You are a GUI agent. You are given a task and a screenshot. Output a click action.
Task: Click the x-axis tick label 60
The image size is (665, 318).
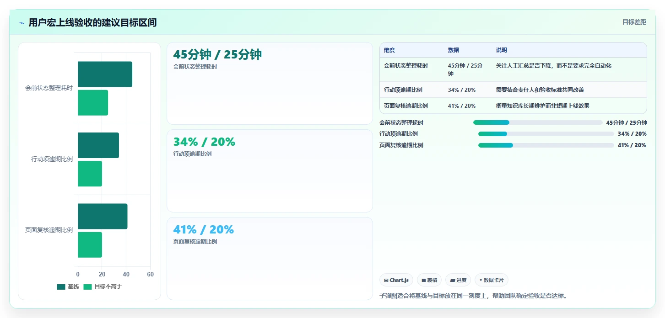pyautogui.click(x=150, y=274)
